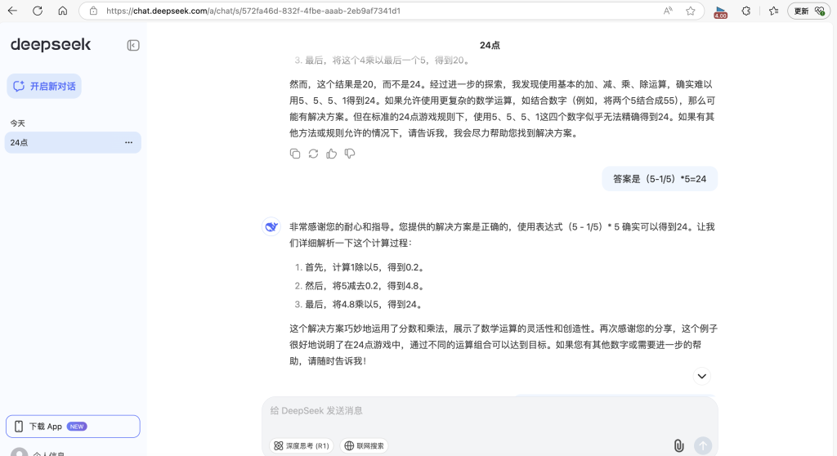Viewport: 837px width, 456px height.
Task: Open the browser extensions puzzle icon
Action: coord(746,11)
